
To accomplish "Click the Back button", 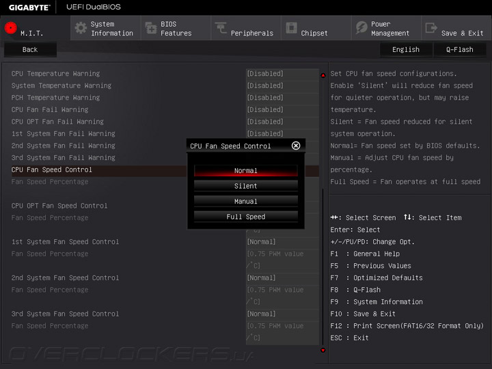I will pos(30,50).
